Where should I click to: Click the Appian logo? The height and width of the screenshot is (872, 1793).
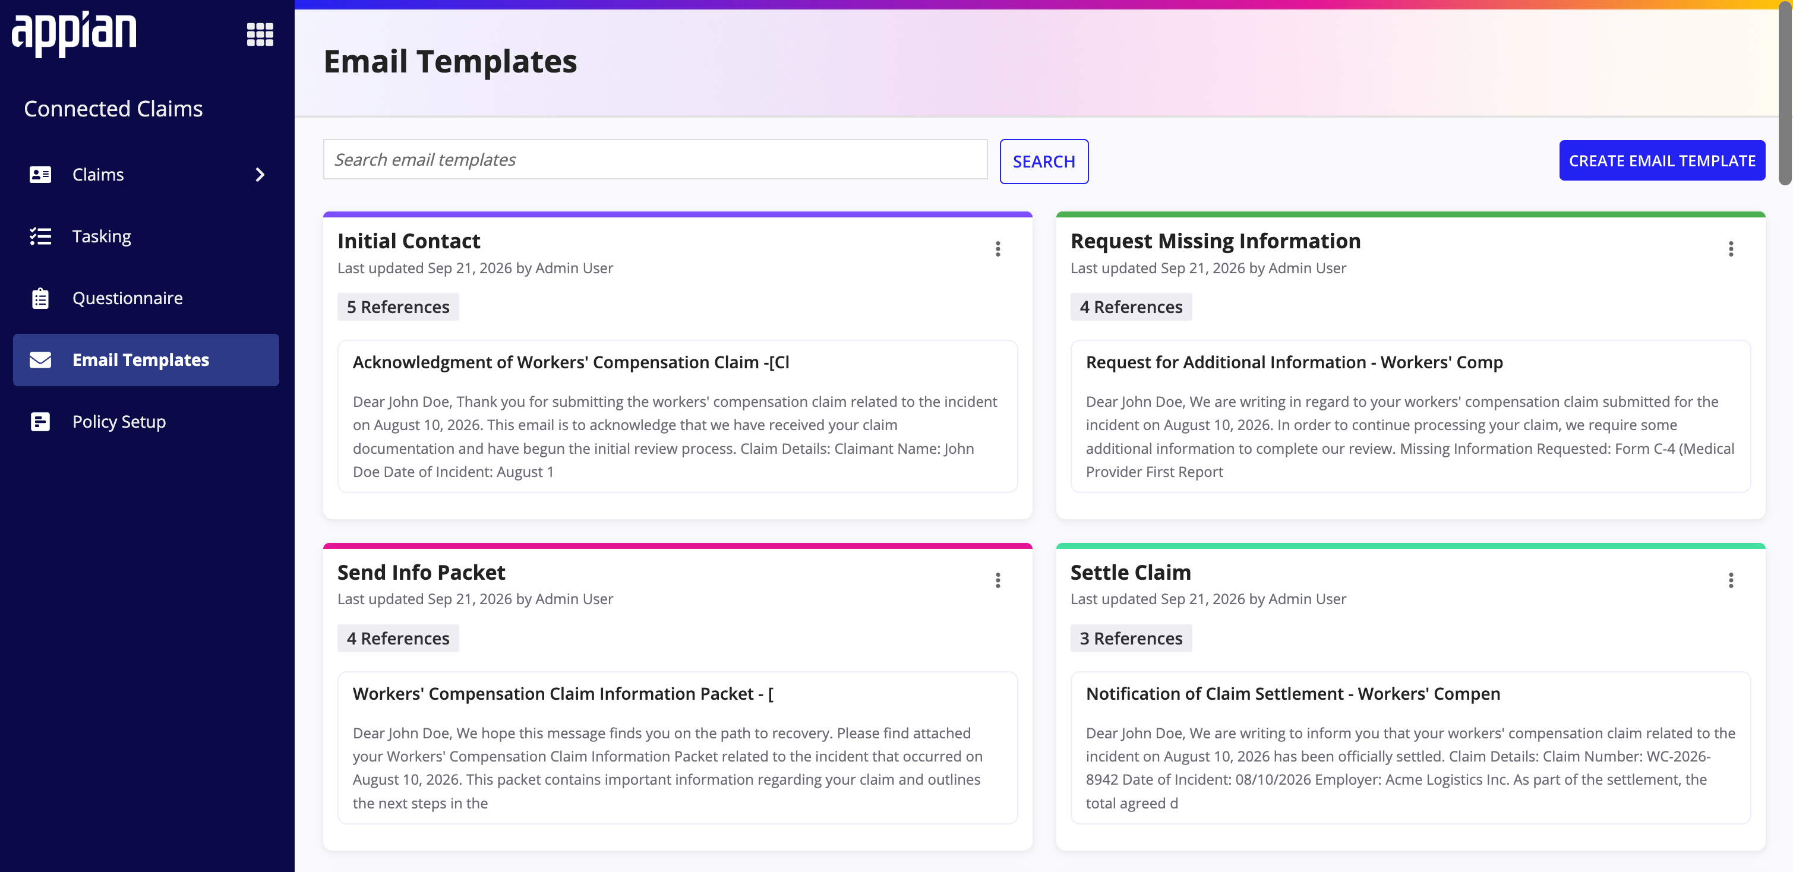pyautogui.click(x=74, y=33)
